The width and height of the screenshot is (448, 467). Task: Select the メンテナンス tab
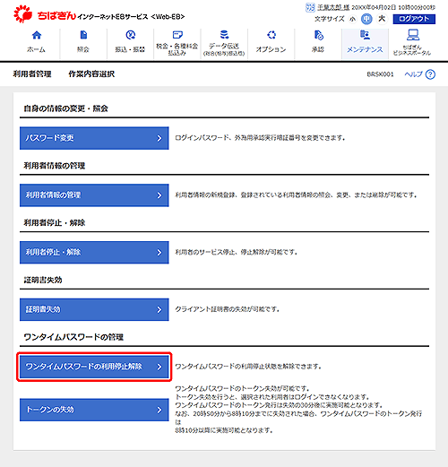[x=365, y=44]
